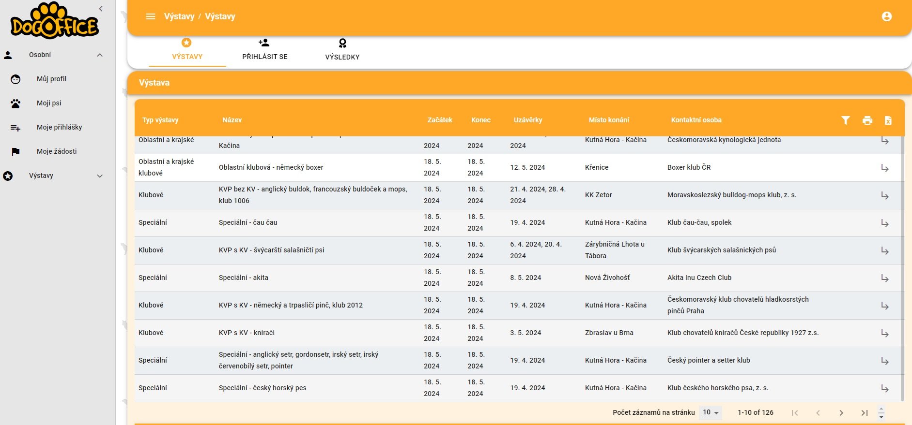Export table with the spreadsheet icon

point(888,120)
